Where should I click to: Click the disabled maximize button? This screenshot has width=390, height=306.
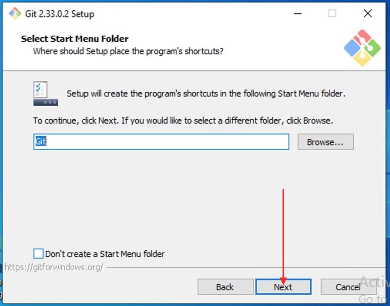pyautogui.click(x=332, y=13)
